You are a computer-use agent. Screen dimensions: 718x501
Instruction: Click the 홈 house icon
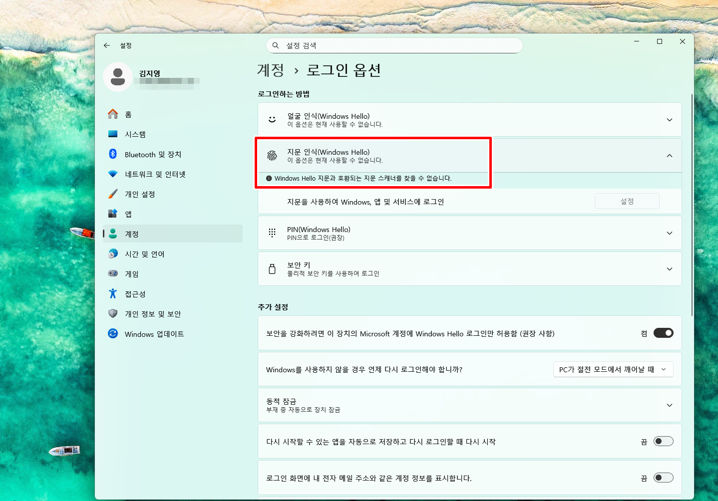pos(113,114)
